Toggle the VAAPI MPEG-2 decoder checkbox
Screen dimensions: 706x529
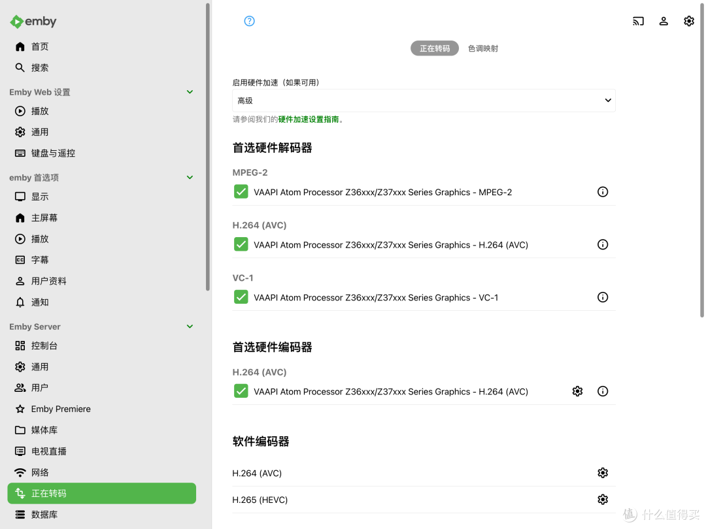click(x=241, y=191)
